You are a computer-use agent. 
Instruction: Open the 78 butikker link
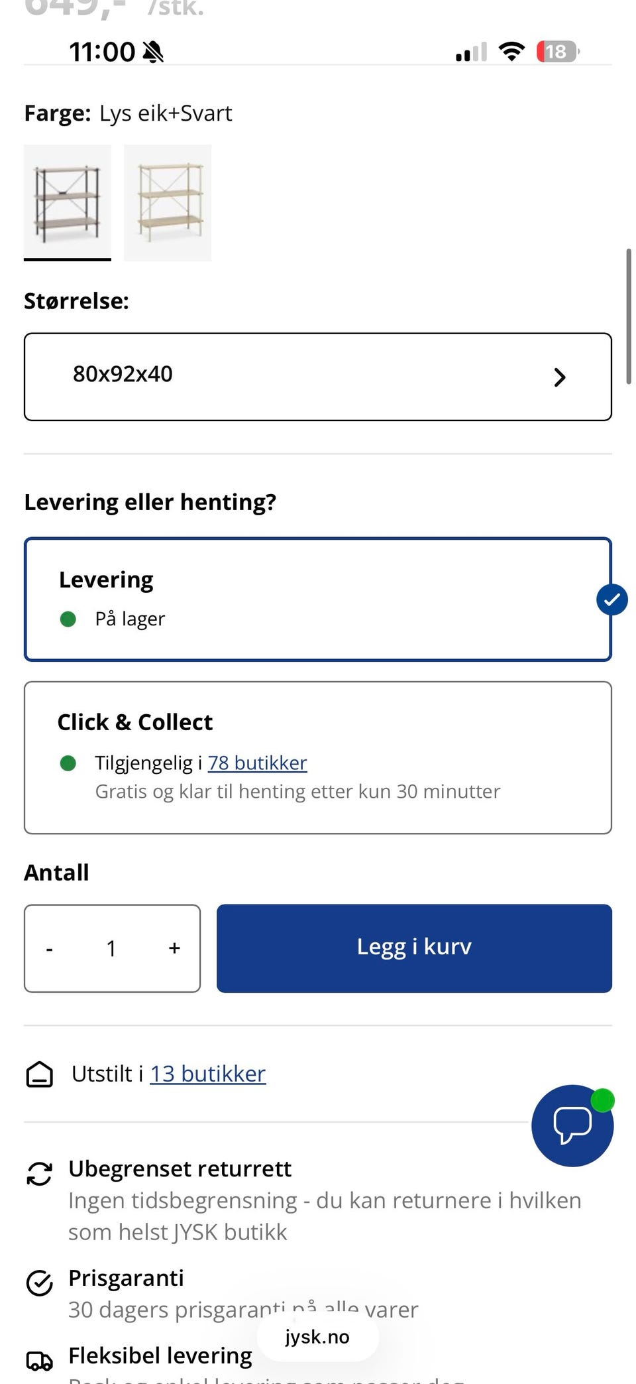tap(257, 763)
